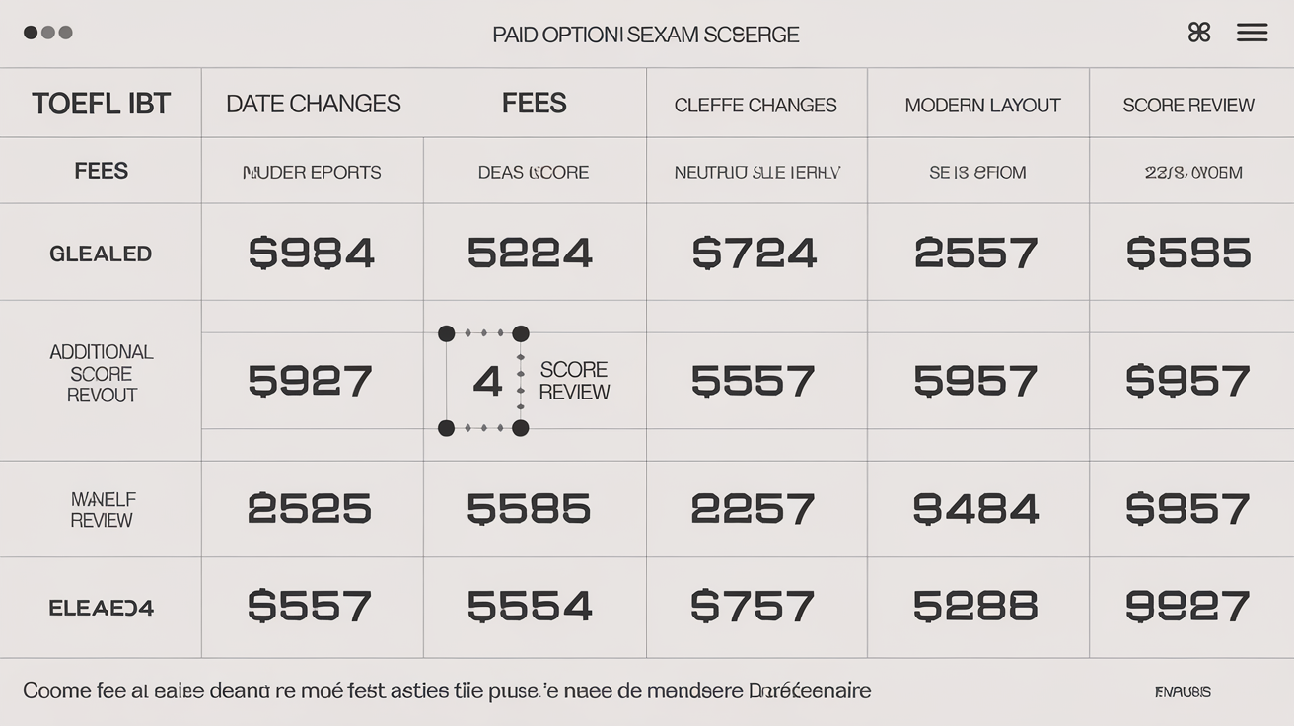Open the SCORE REVIEW header tab
Image resolution: width=1294 pixels, height=726 pixels.
point(1188,105)
